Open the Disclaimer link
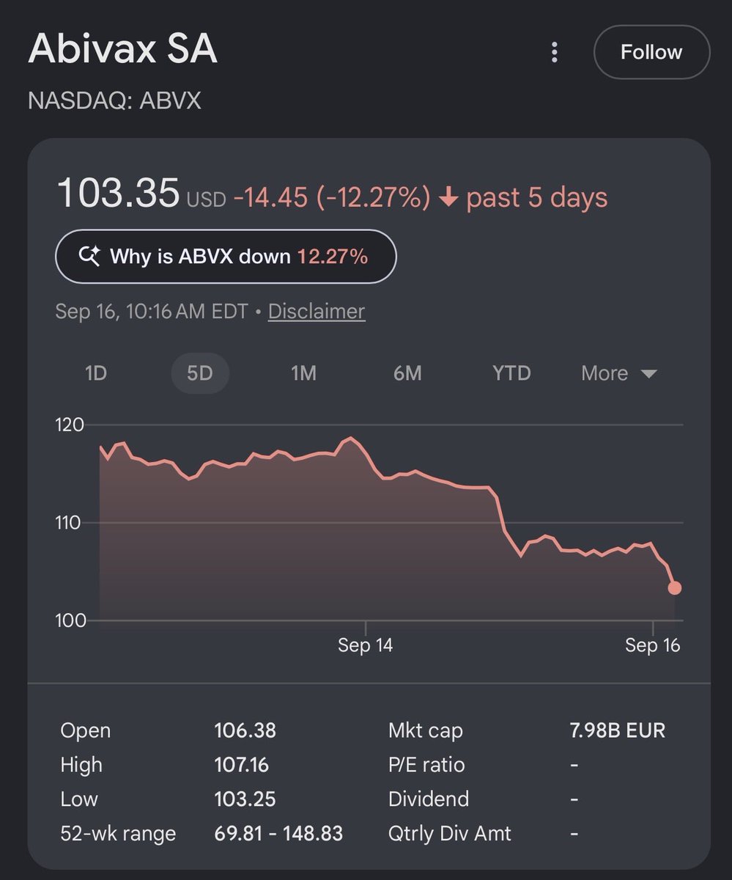 point(317,311)
